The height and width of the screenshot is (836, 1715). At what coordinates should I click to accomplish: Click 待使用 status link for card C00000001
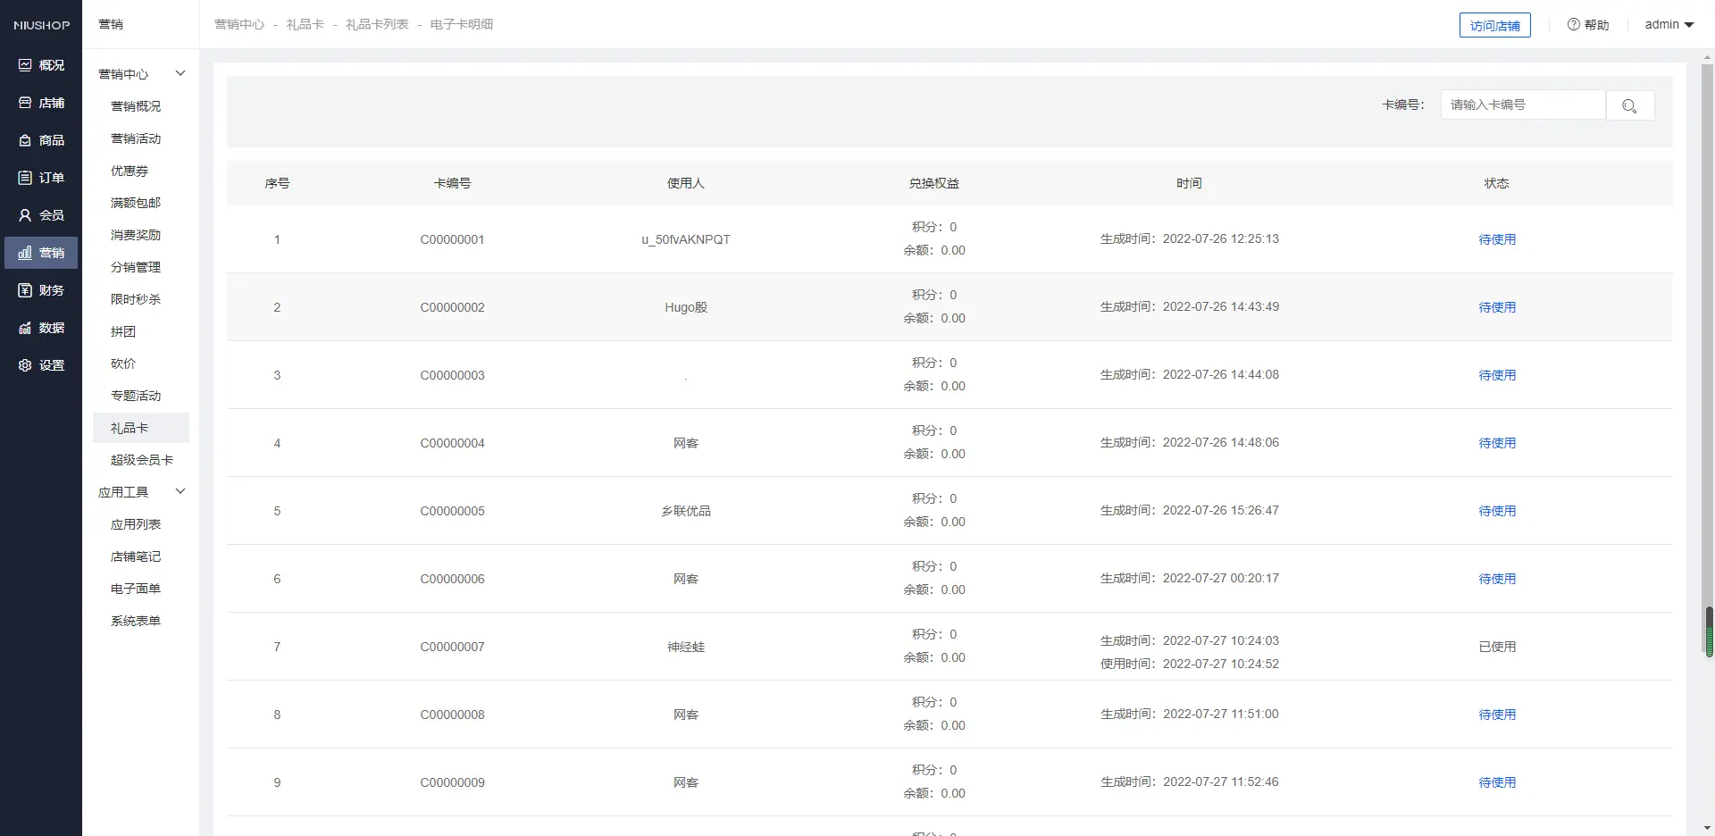[1496, 239]
